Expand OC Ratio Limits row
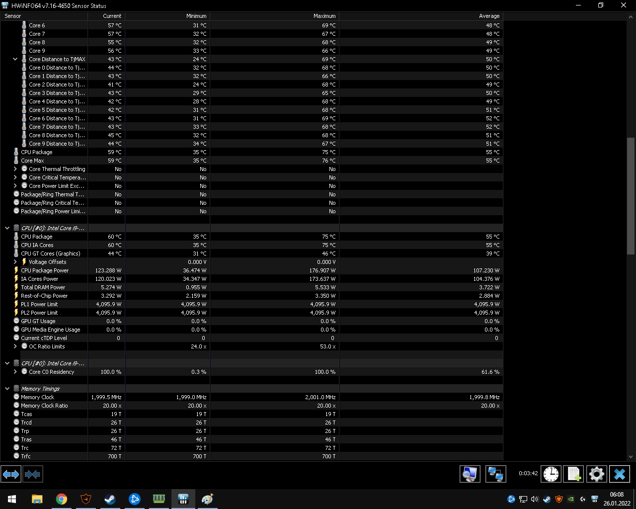The image size is (636, 509). point(15,346)
